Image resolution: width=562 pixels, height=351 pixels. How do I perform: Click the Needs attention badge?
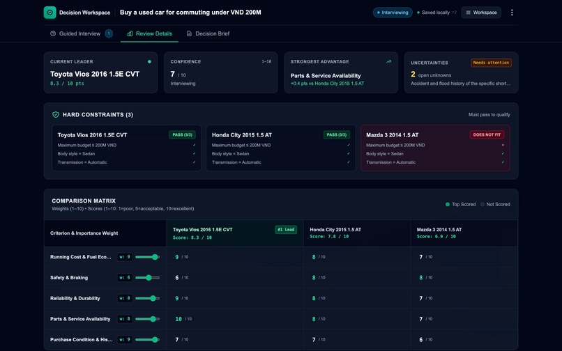491,63
